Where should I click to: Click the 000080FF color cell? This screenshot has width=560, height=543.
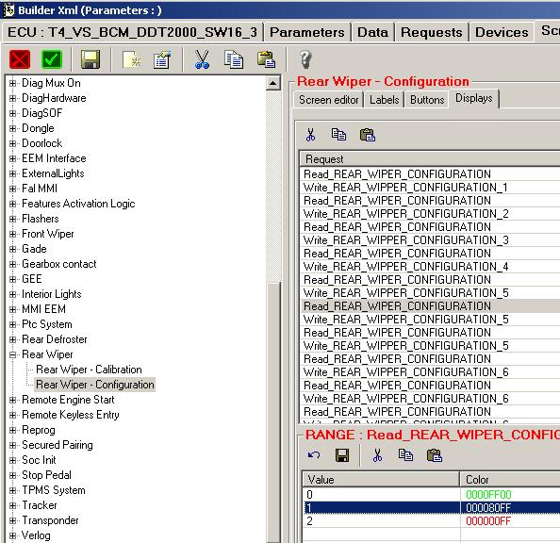pyautogui.click(x=510, y=507)
